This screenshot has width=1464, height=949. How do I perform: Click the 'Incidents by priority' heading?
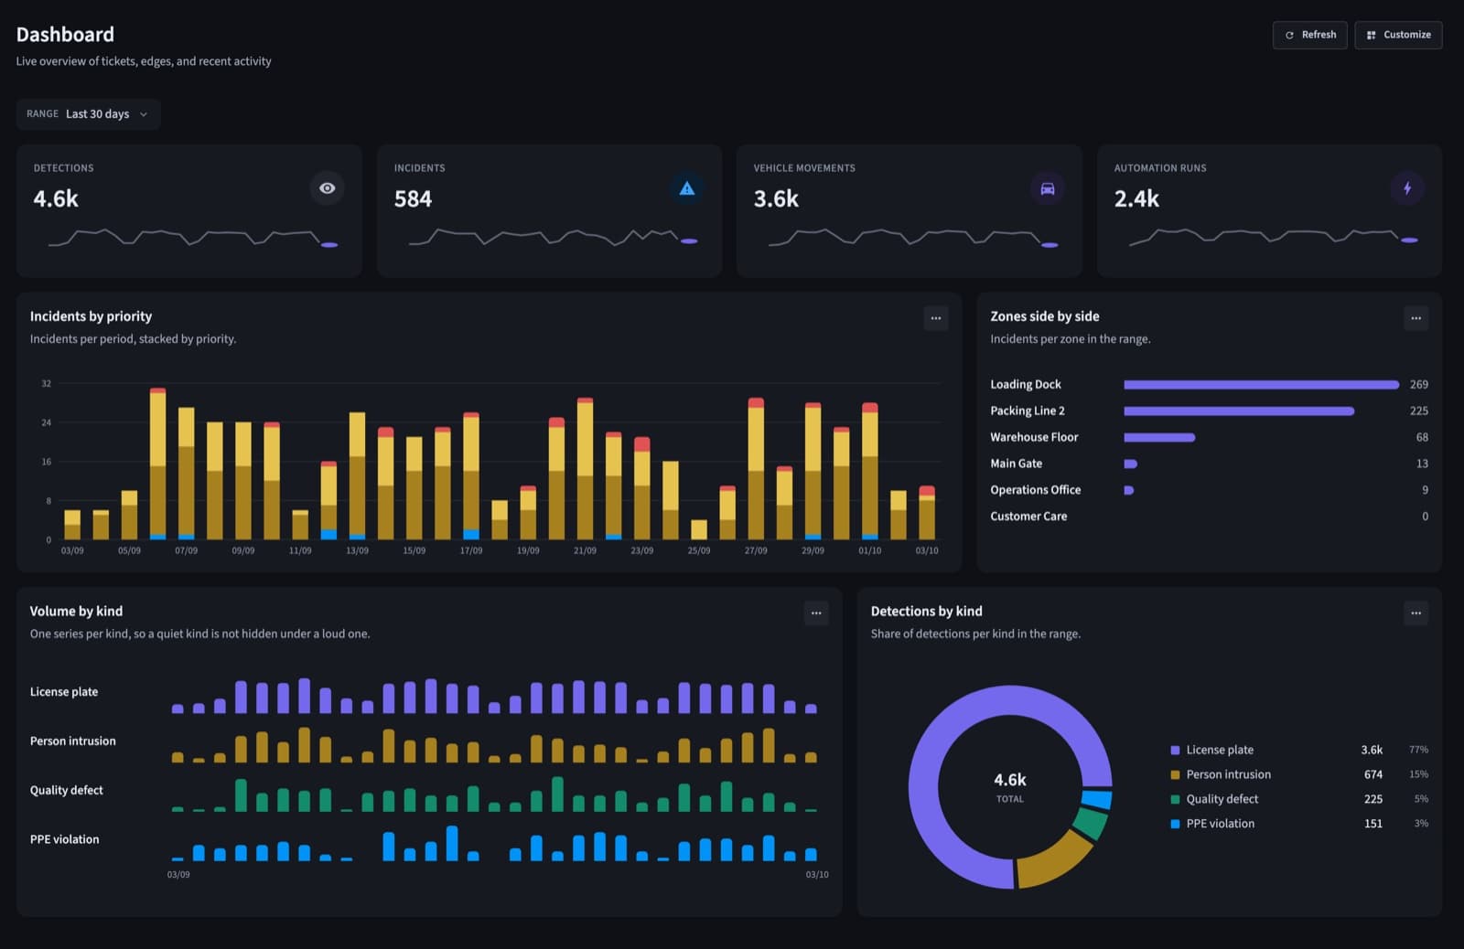(91, 316)
